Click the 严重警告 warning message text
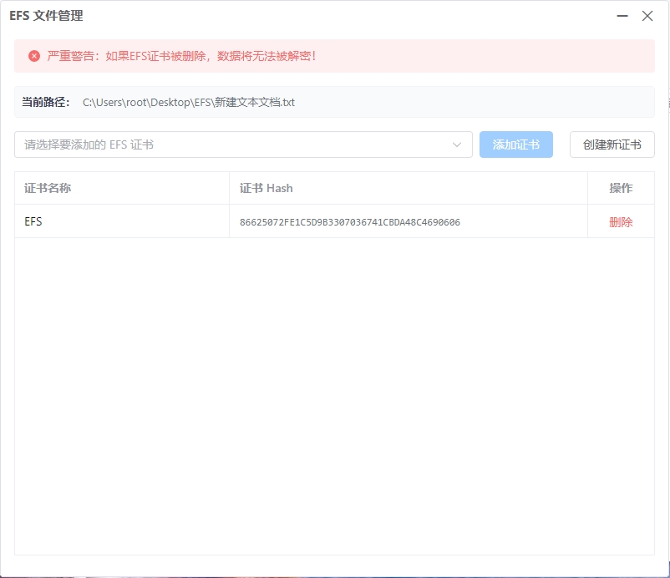670x578 pixels. [x=181, y=56]
